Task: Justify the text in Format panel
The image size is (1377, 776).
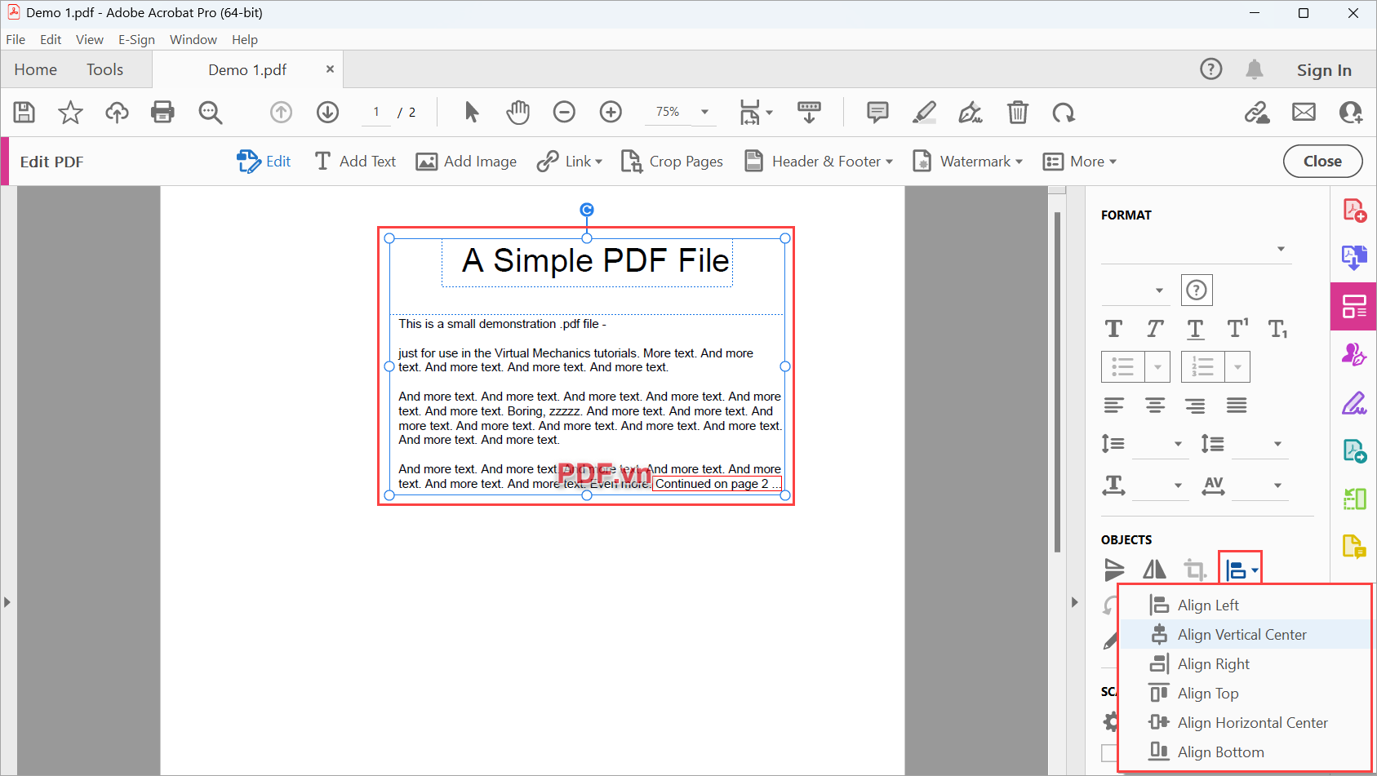Action: click(x=1237, y=405)
